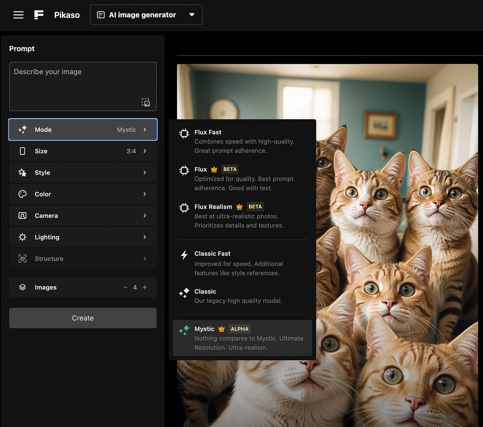
Task: Click the chevron on the Camera row
Action: [145, 215]
